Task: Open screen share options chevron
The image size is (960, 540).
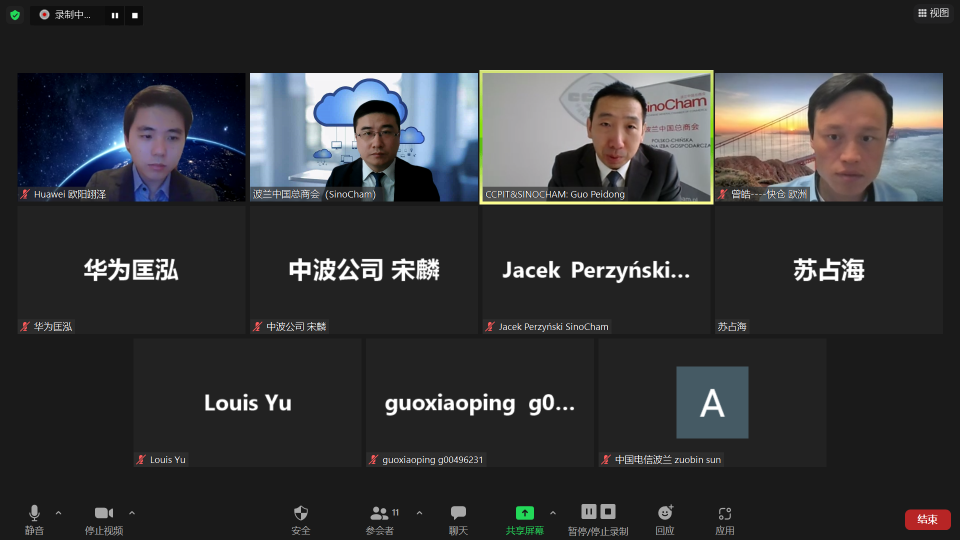Action: [x=553, y=513]
